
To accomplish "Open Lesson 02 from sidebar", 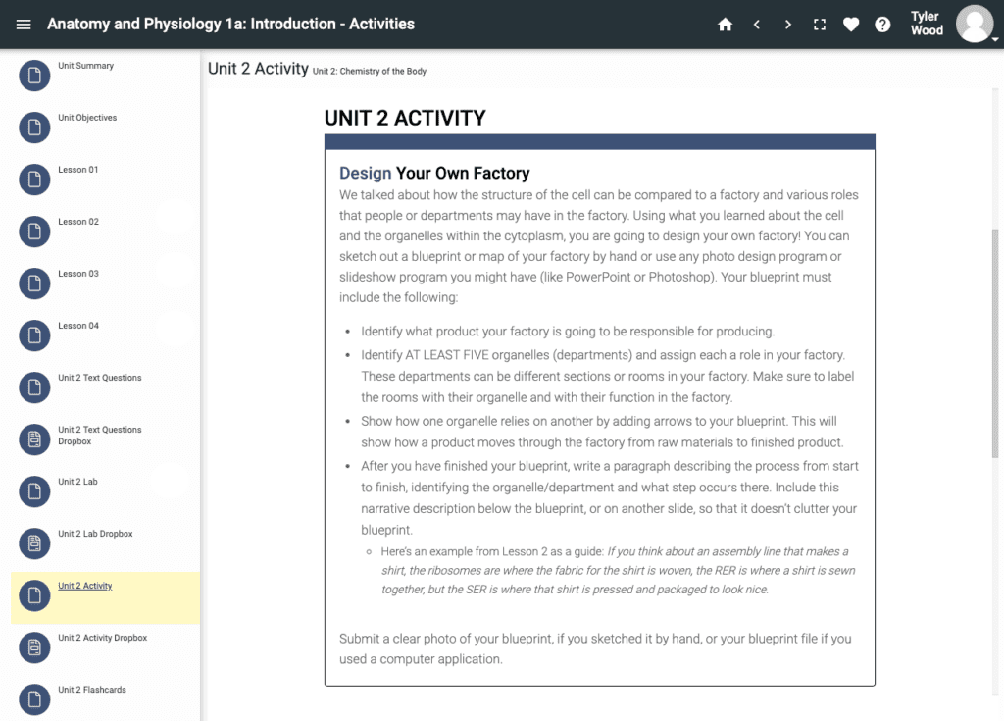I will click(x=78, y=222).
